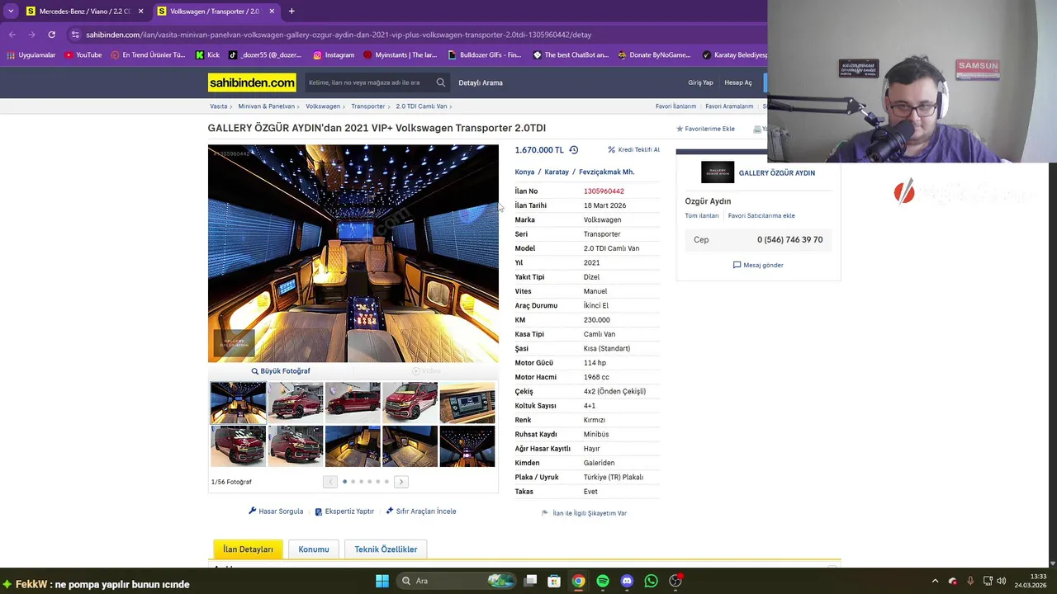Image resolution: width=1057 pixels, height=594 pixels.
Task: Click ilan number 1305960442
Action: (604, 191)
